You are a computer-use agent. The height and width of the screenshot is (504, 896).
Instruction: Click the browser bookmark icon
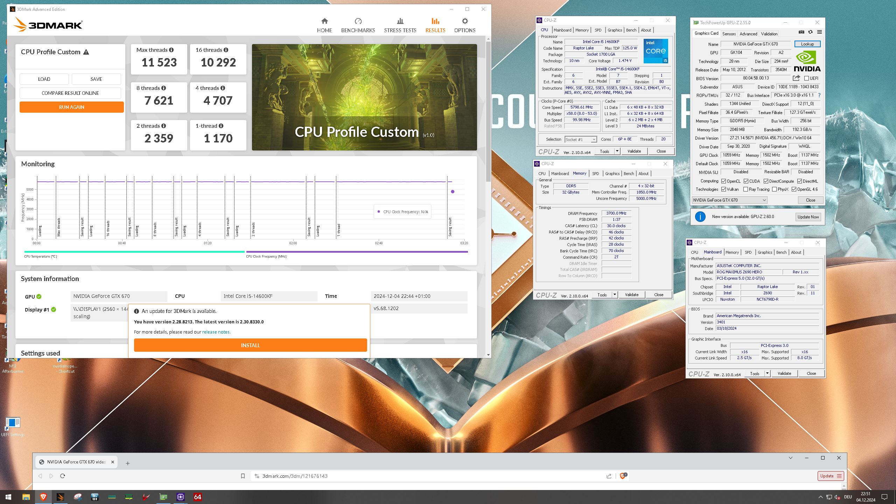243,476
